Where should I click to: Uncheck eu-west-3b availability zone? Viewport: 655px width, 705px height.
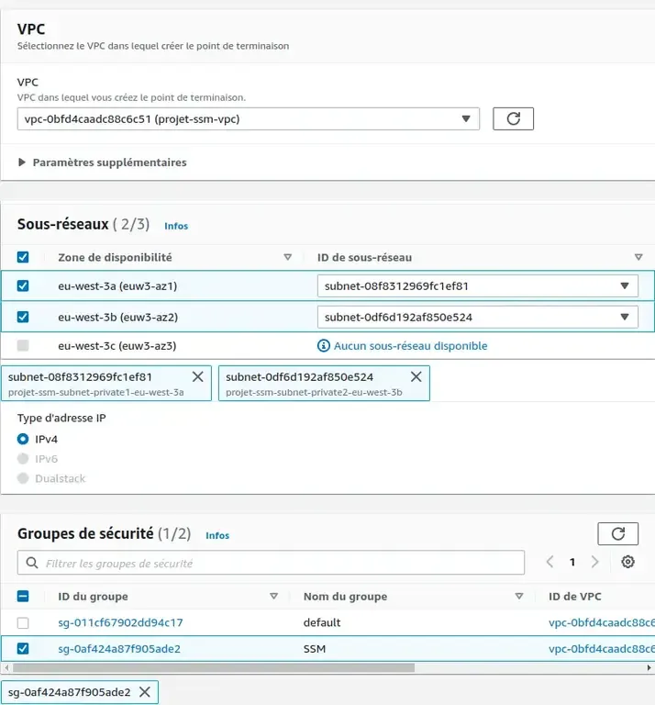tap(23, 317)
